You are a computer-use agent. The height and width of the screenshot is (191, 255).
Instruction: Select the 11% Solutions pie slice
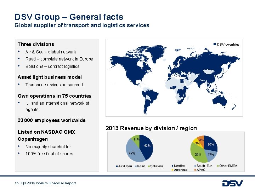136,140
